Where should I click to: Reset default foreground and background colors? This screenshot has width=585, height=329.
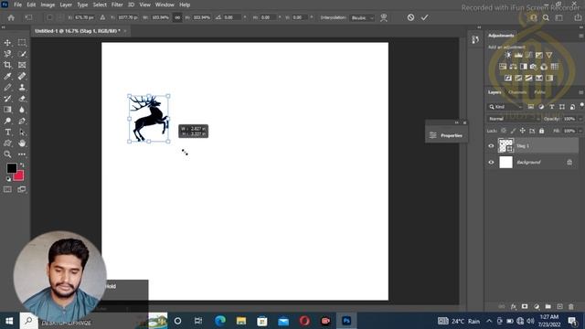[8, 179]
